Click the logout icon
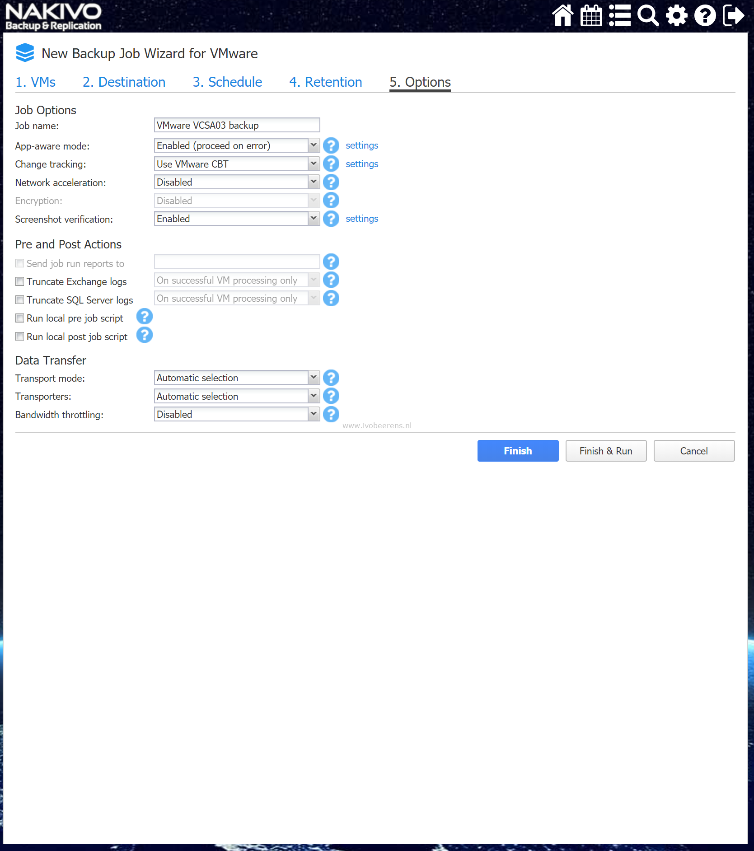This screenshot has height=851, width=754. tap(734, 16)
